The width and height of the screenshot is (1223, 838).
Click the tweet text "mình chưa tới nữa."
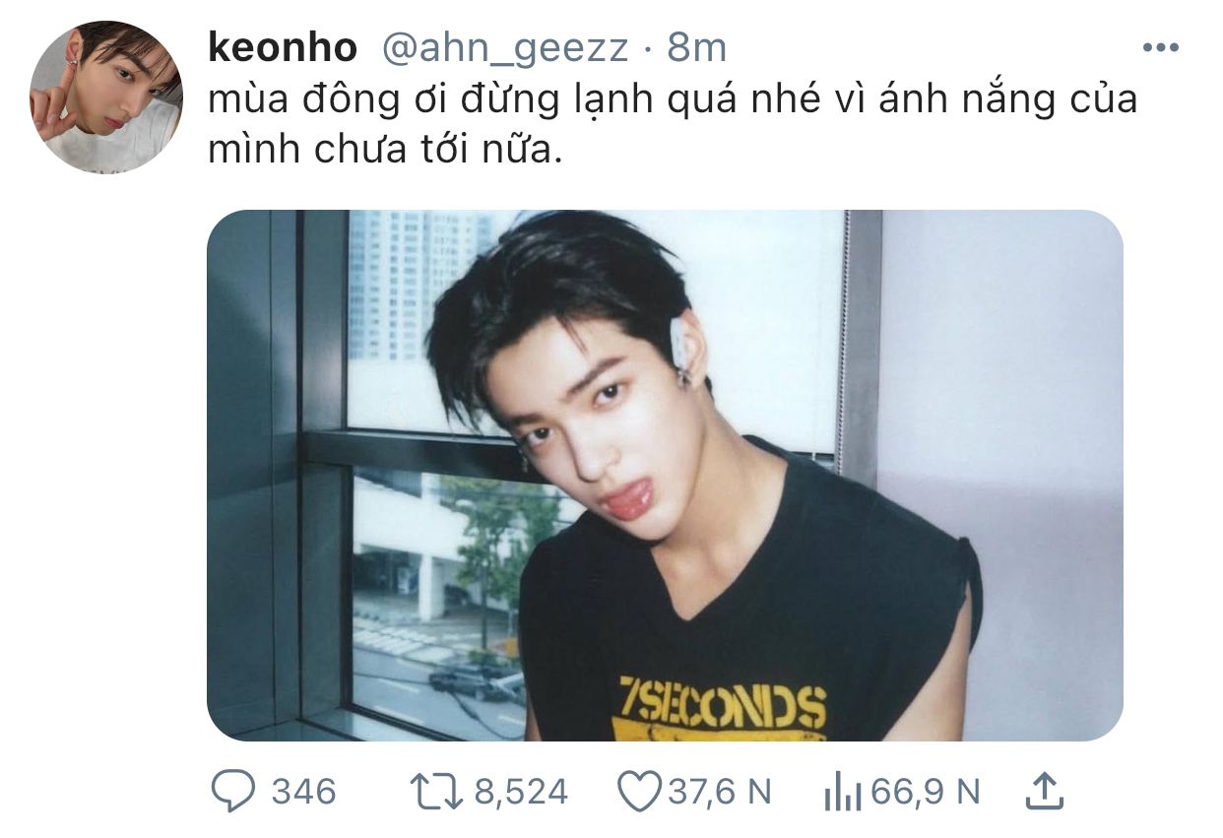click(x=385, y=150)
